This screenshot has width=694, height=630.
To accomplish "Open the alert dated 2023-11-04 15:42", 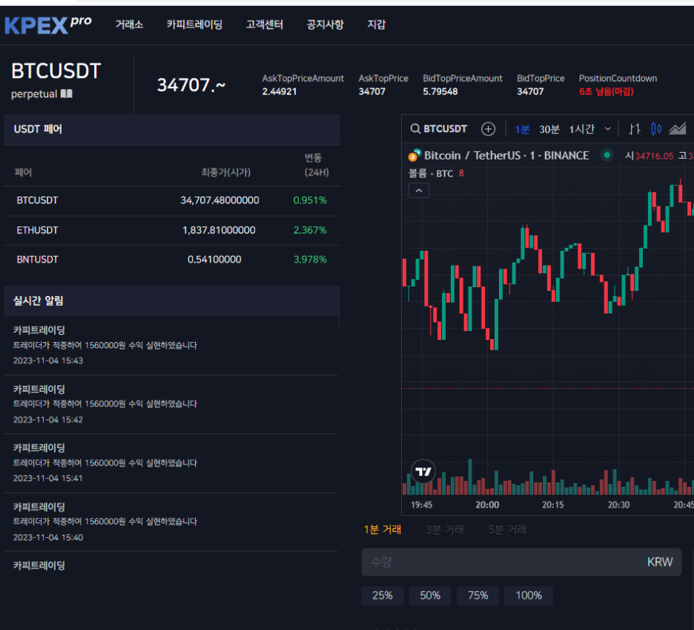I will coord(171,404).
